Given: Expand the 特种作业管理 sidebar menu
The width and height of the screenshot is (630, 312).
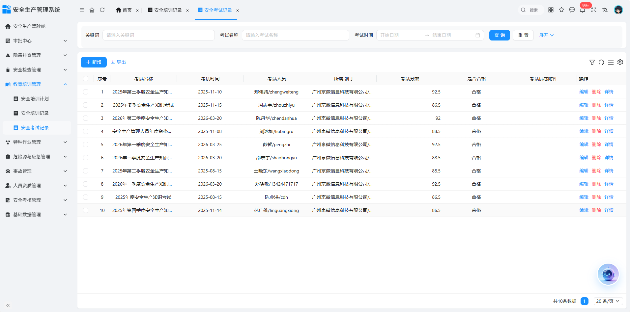Looking at the screenshot, I should pos(37,142).
